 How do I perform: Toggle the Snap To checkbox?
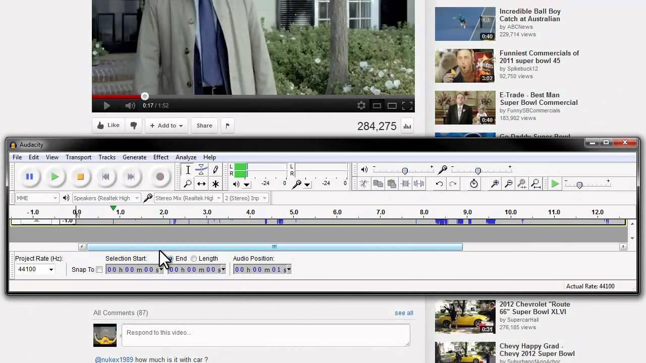[99, 270]
